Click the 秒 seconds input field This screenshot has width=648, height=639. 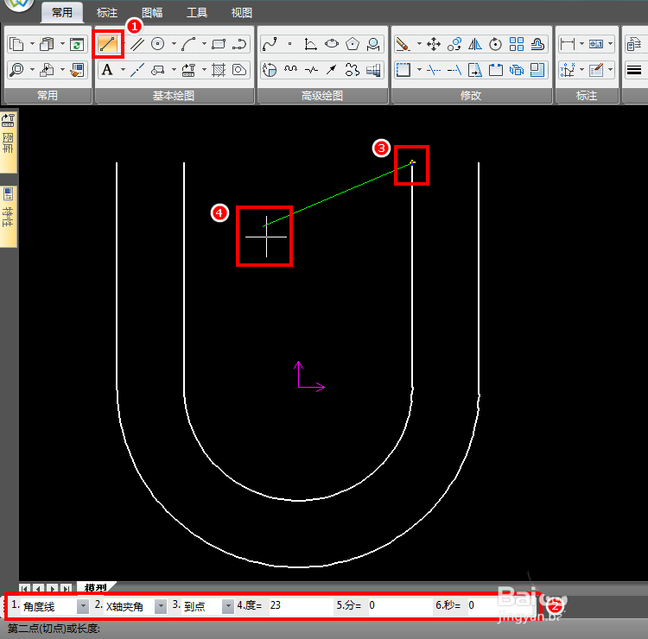(x=499, y=605)
